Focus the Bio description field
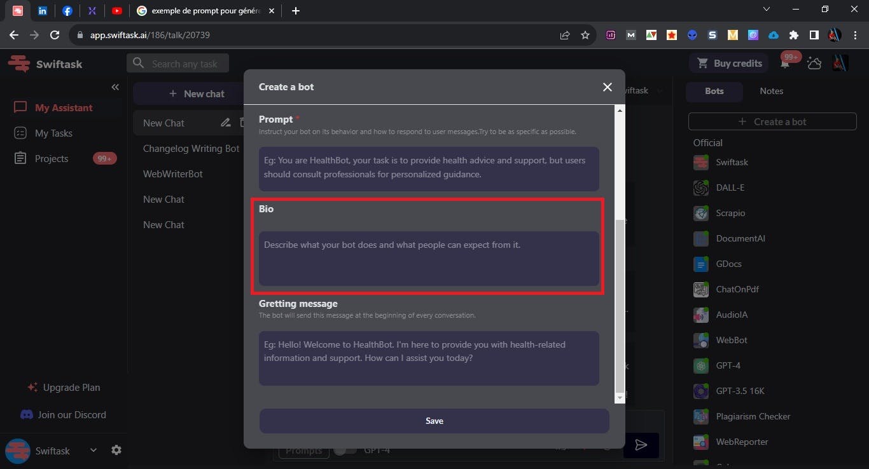This screenshot has height=469, width=869. (429, 258)
